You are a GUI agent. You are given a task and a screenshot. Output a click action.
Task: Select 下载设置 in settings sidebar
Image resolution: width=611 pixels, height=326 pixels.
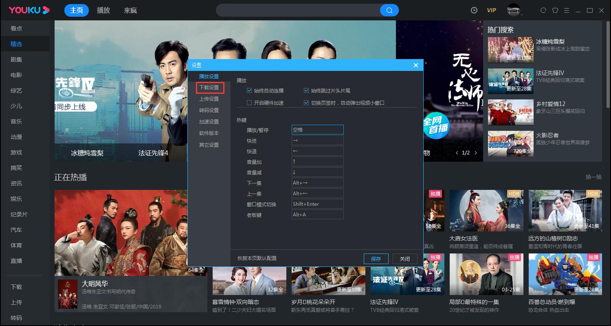(x=209, y=88)
